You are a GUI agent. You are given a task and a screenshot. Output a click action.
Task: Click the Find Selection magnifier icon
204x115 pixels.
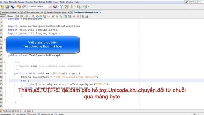coord(33,16)
